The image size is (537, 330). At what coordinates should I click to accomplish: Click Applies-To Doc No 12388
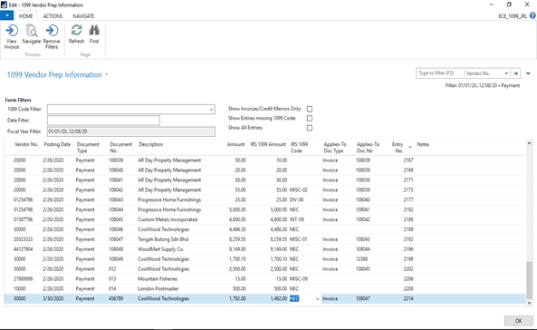pos(361,259)
